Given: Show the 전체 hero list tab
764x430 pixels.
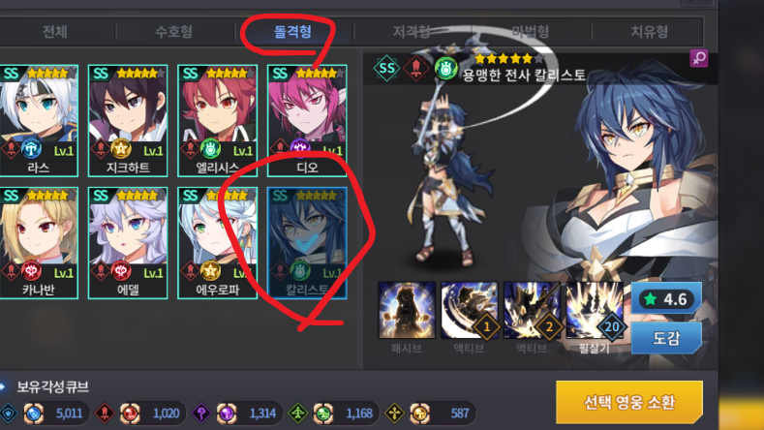Looking at the screenshot, I should pos(54,32).
